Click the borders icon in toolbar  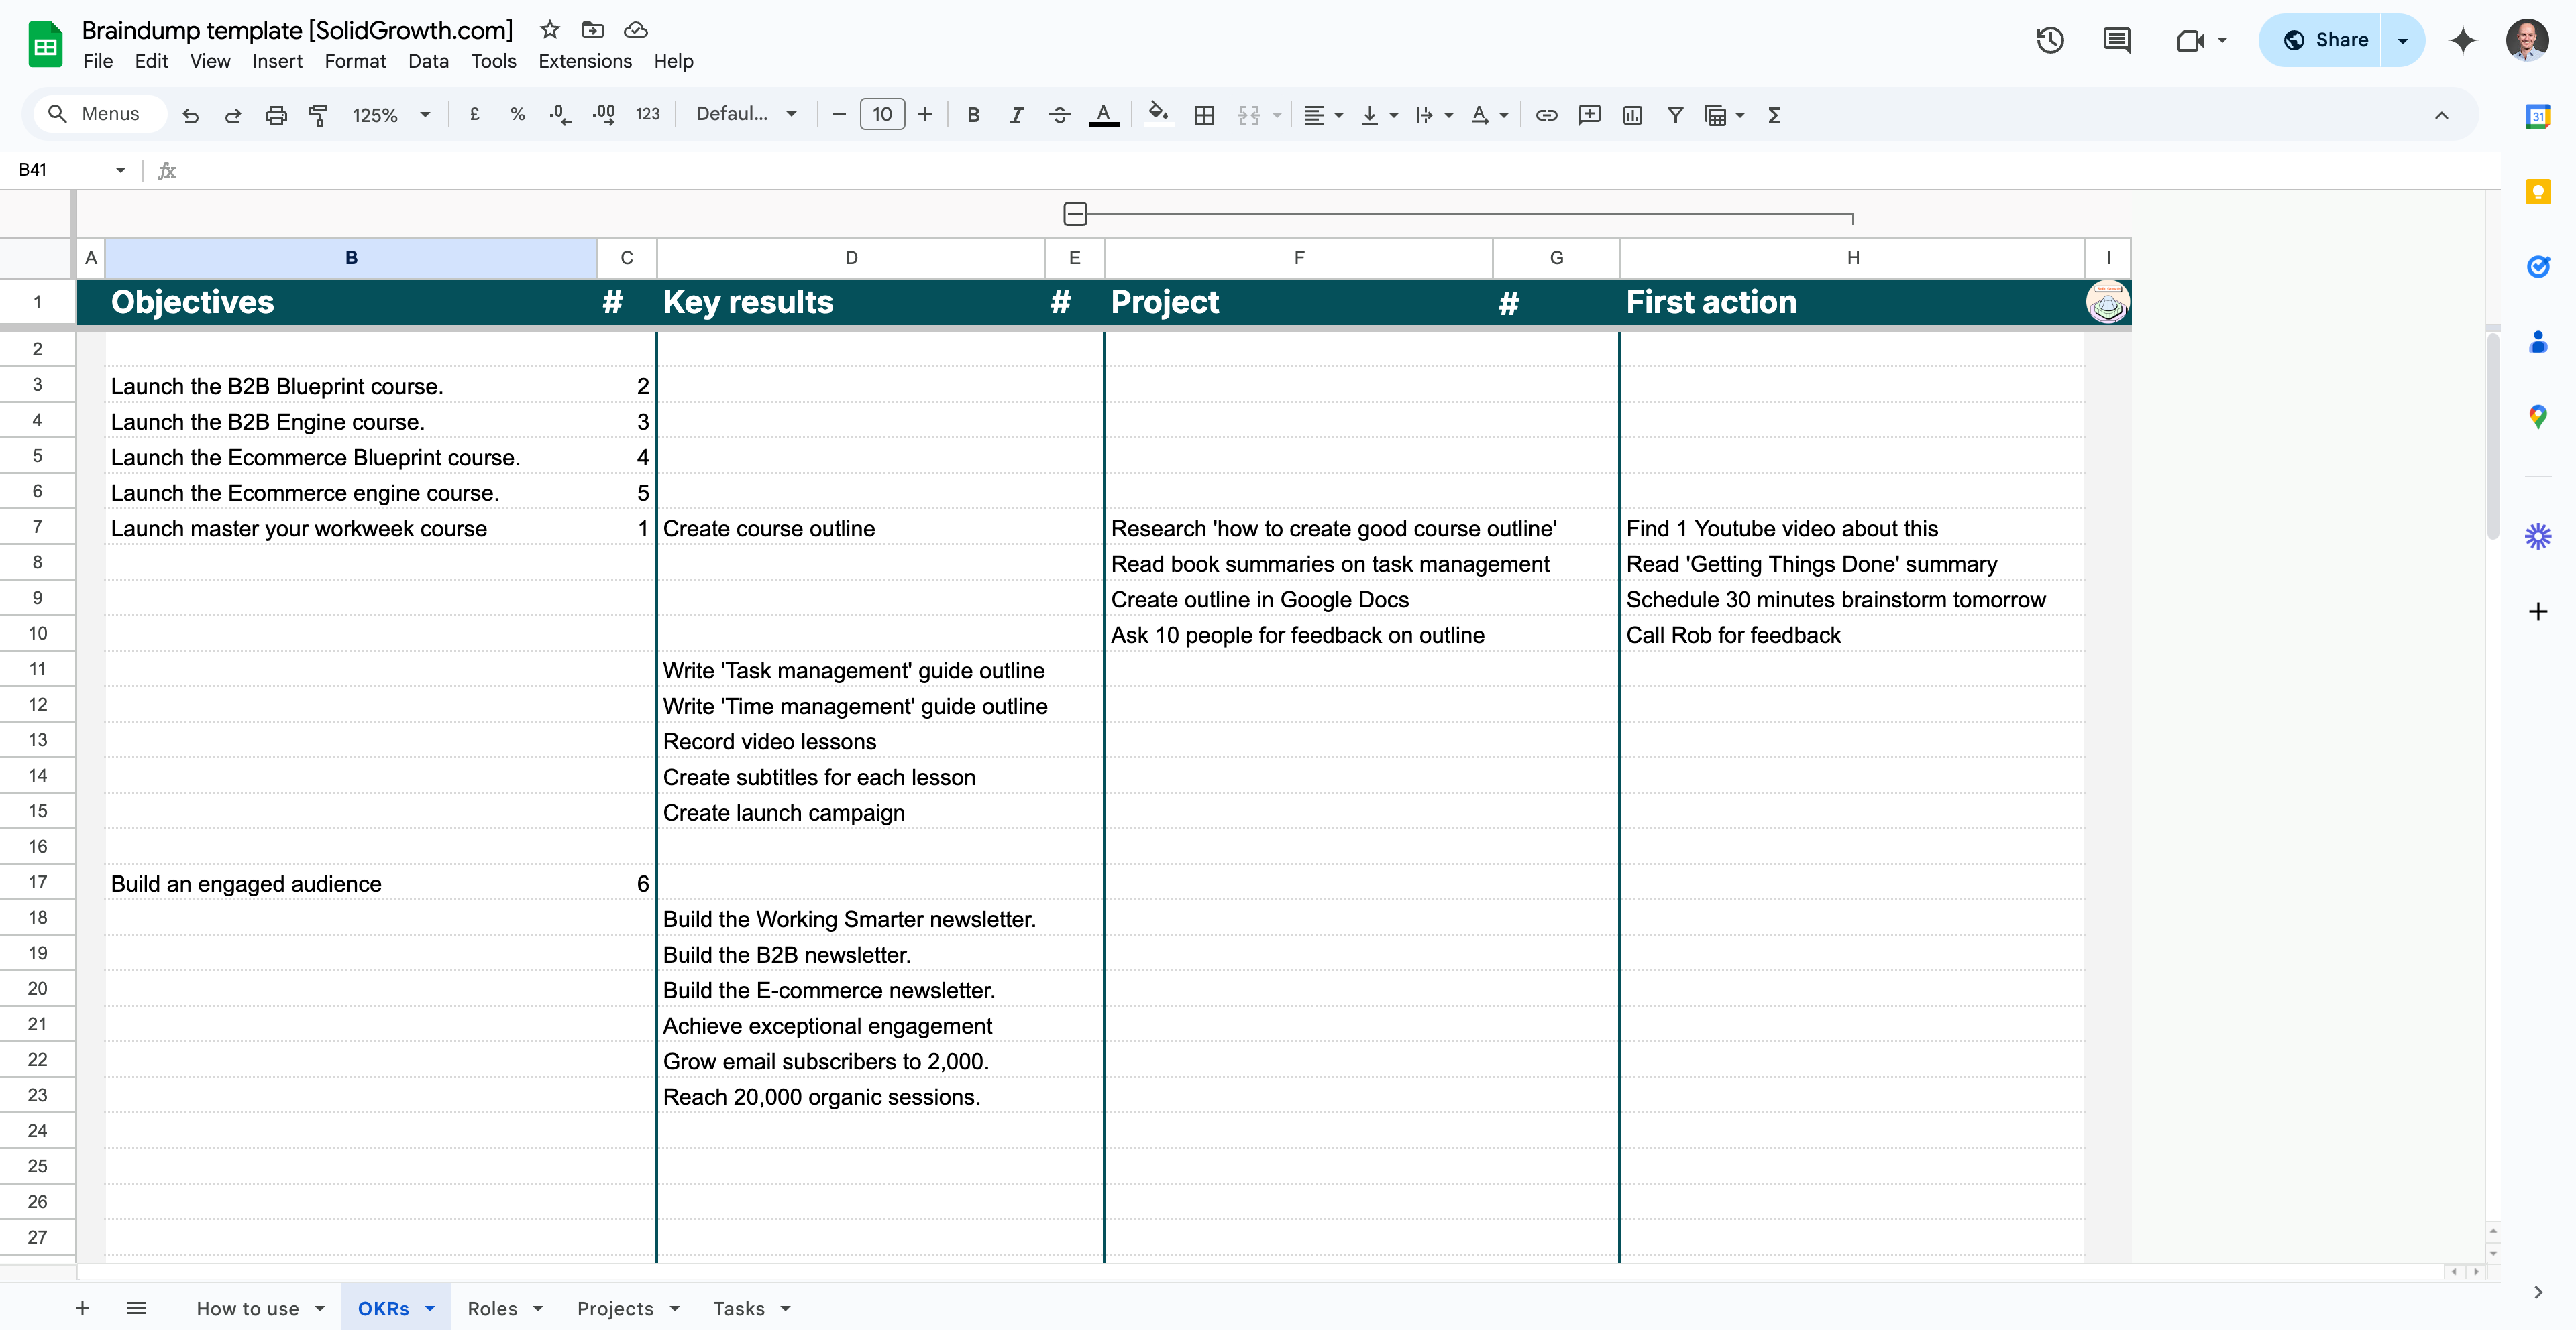click(1204, 115)
